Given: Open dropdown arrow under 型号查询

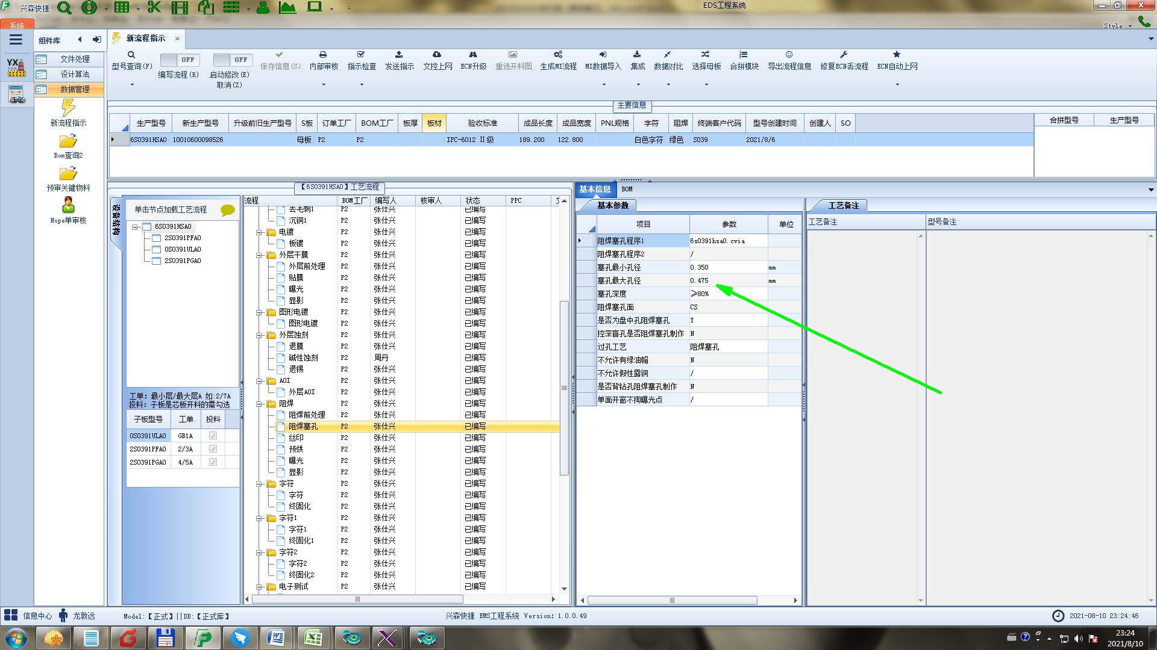Looking at the screenshot, I should [132, 85].
